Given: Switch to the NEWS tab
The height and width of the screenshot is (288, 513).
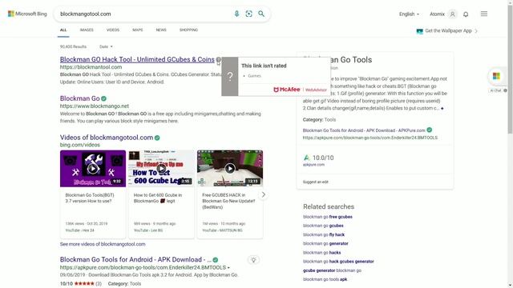Looking at the screenshot, I should click(161, 30).
